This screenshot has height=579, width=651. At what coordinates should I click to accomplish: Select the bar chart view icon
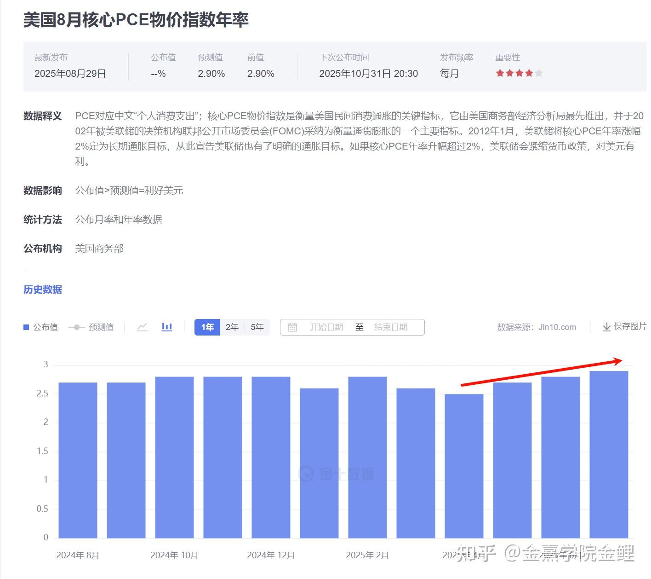[x=166, y=327]
